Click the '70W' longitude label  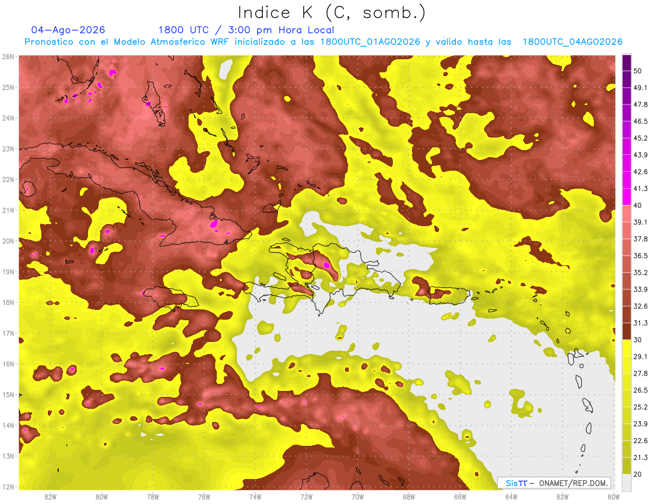point(358,497)
